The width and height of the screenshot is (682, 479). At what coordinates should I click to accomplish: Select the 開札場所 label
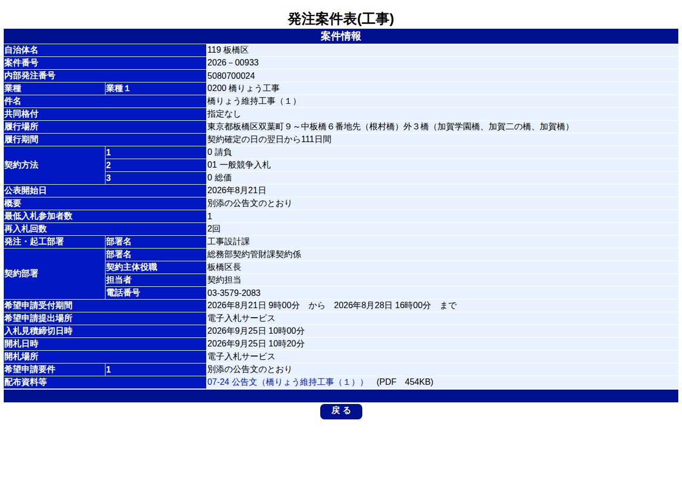pos(21,357)
